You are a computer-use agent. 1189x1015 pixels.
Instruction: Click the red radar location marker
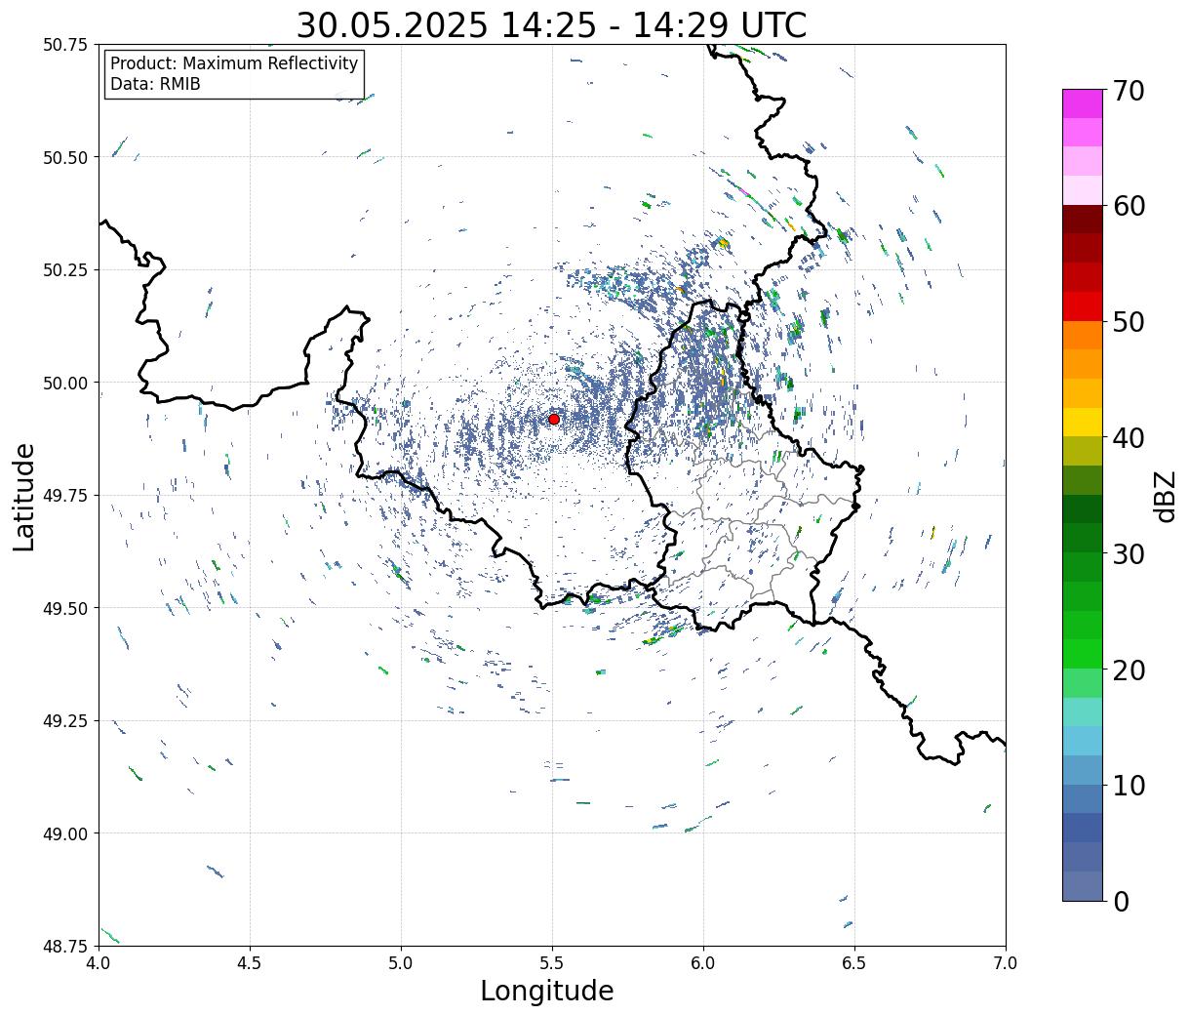coord(554,419)
